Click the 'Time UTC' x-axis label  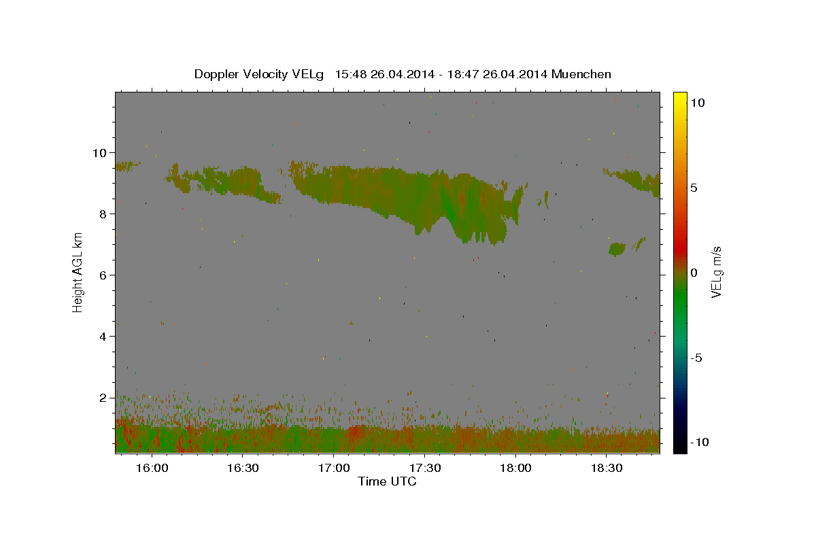coord(387,481)
